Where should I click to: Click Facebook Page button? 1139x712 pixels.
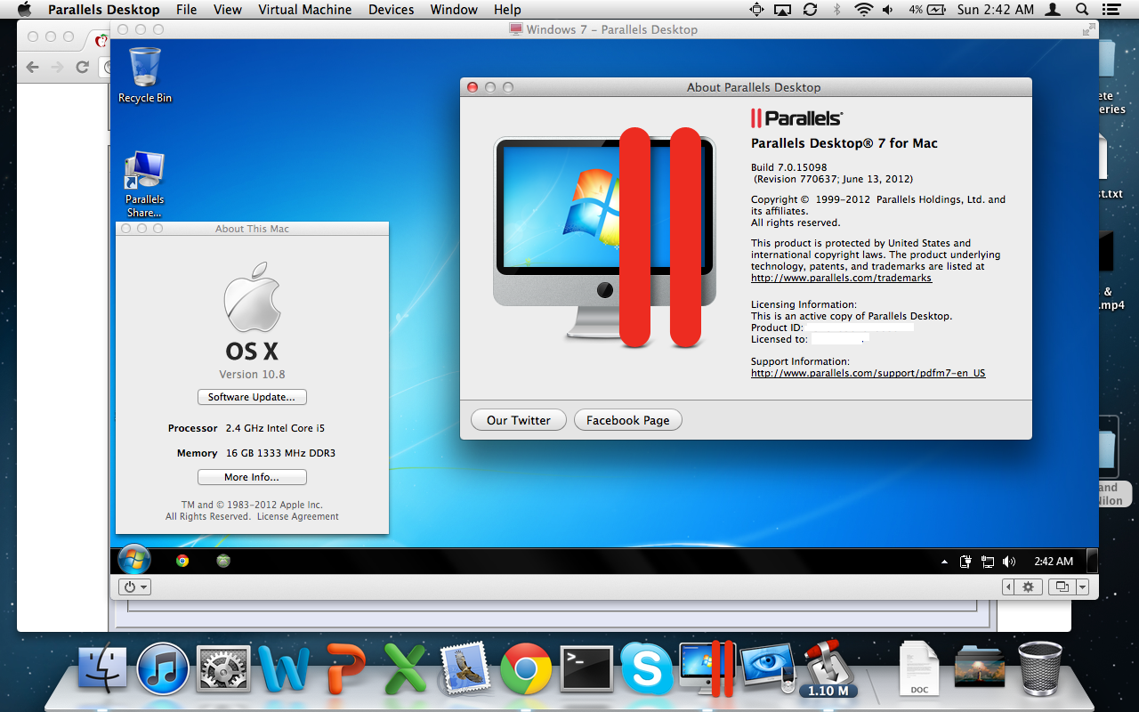click(628, 420)
